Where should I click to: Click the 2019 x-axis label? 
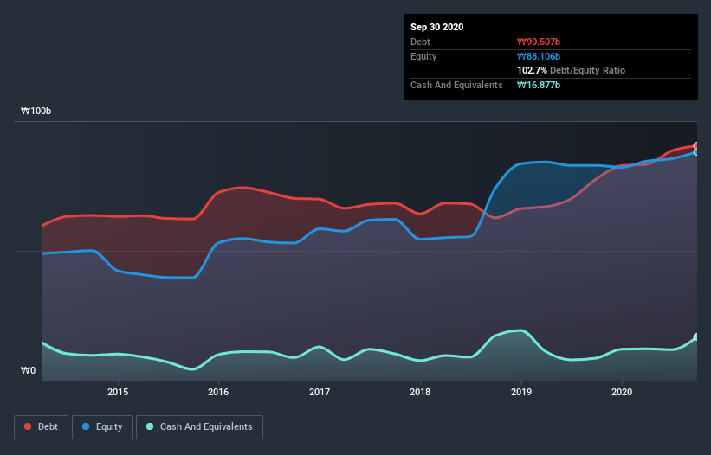coord(521,392)
